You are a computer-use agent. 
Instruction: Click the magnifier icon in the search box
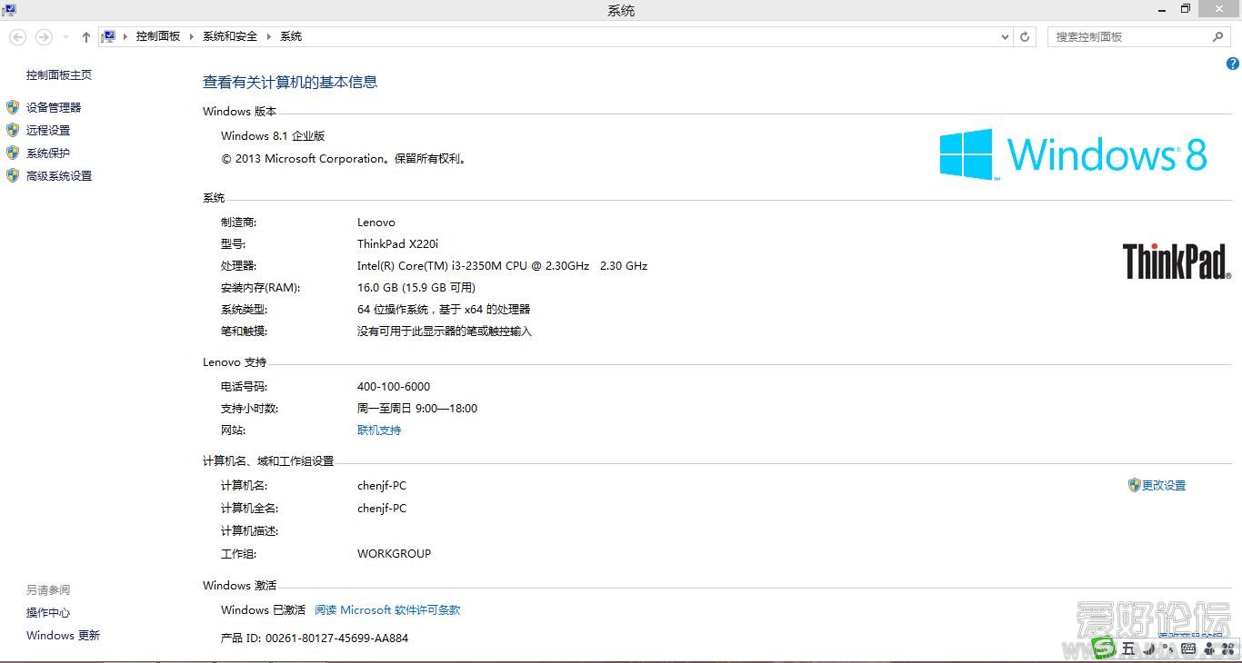(x=1217, y=36)
